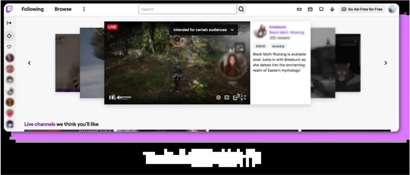Pause the featured stream

pos(112,97)
